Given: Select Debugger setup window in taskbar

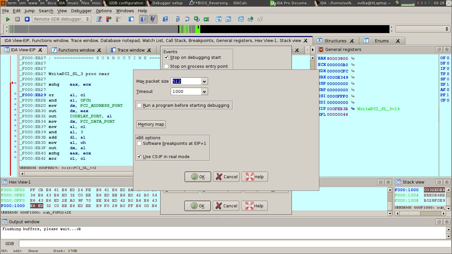Looking at the screenshot, I should click(x=165, y=3).
